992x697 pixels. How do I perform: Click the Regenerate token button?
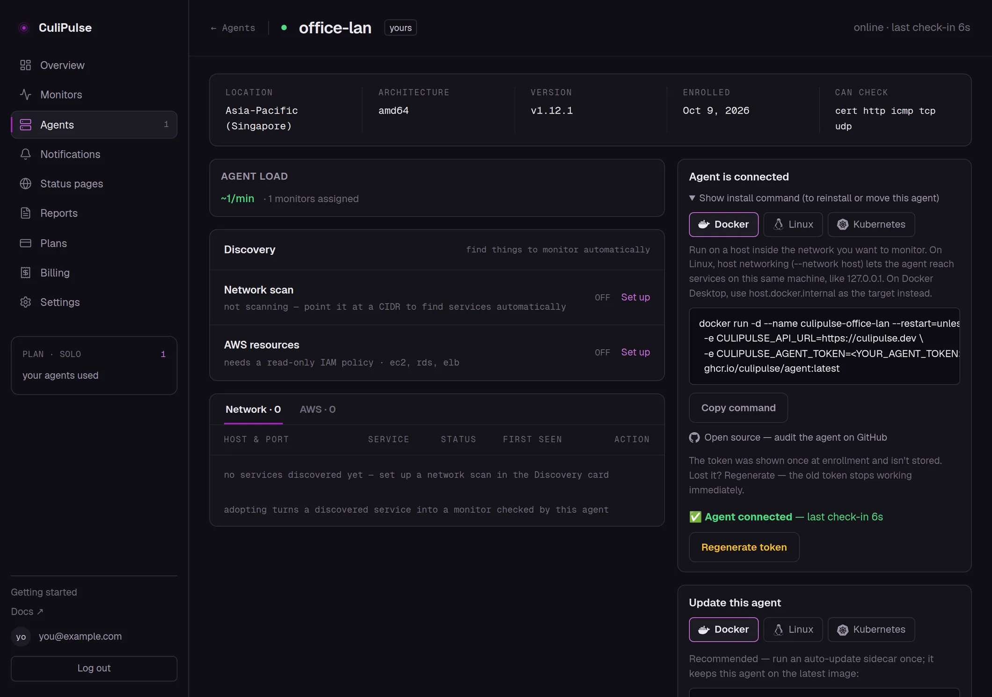[x=744, y=547]
